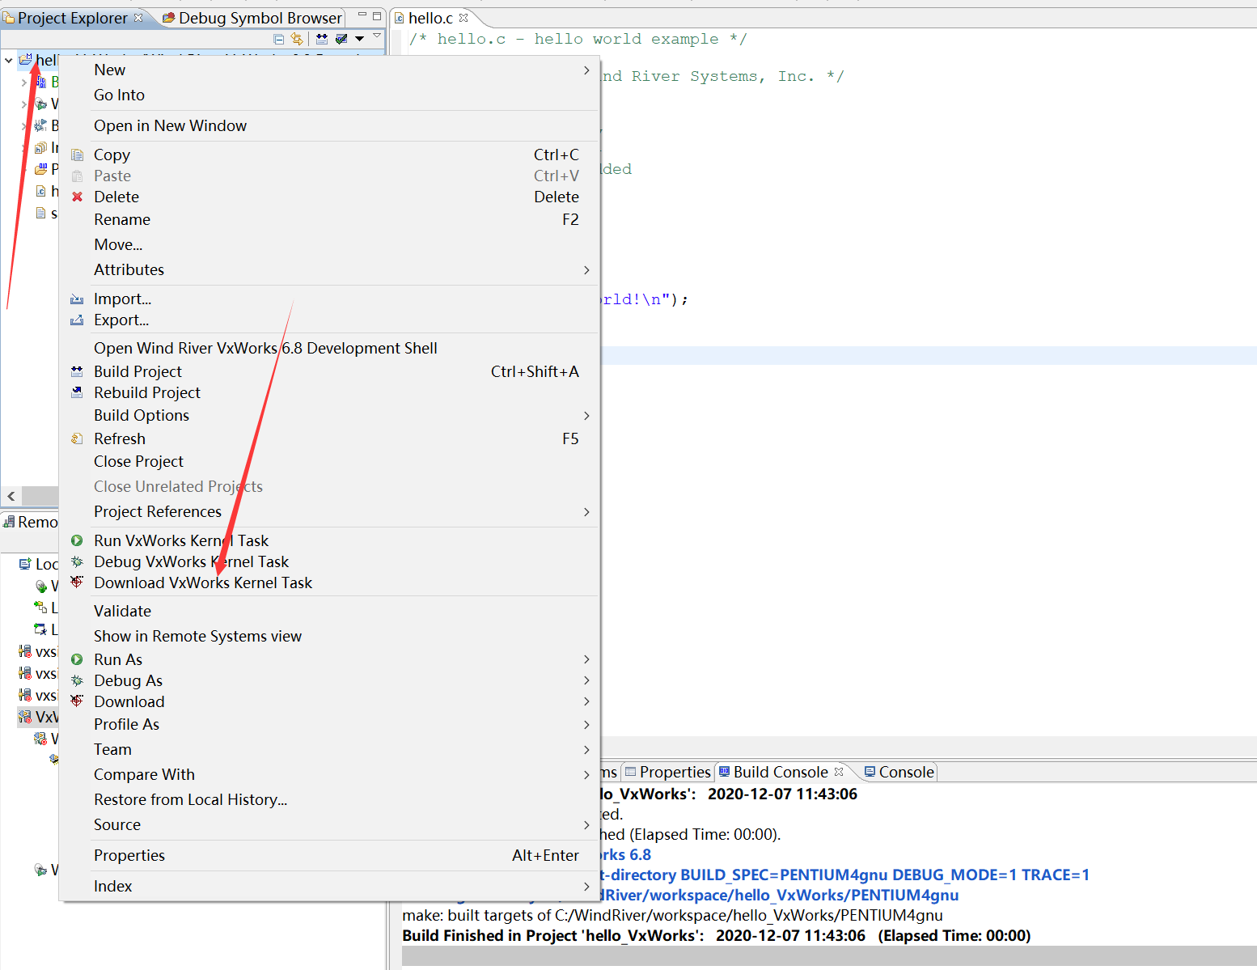This screenshot has height=970, width=1257.
Task: Expand the New submenu arrow
Action: pyautogui.click(x=586, y=70)
